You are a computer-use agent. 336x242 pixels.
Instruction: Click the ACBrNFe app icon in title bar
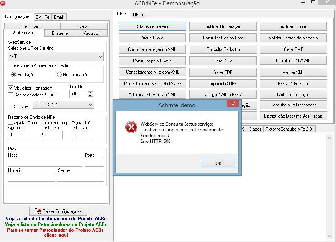pyautogui.click(x=3, y=3)
